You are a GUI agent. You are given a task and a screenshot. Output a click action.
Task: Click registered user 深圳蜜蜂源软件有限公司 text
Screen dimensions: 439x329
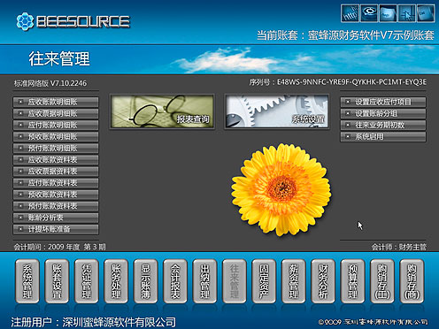(119, 322)
